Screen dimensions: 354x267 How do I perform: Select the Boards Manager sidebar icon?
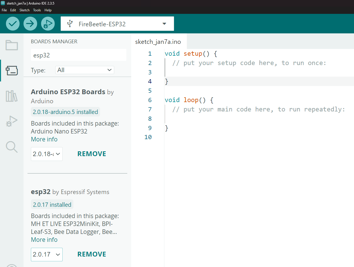[x=12, y=71]
